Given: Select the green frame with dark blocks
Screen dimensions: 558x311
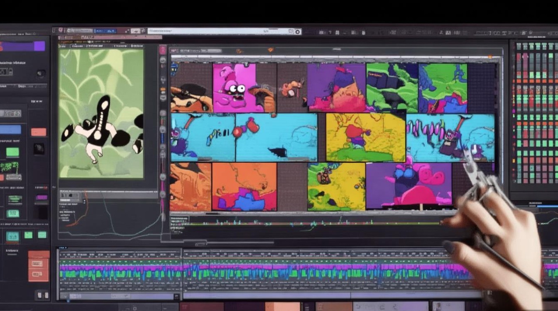Looking at the screenshot, I should (392, 87).
